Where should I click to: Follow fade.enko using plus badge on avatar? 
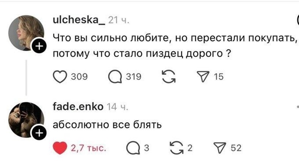39,132
